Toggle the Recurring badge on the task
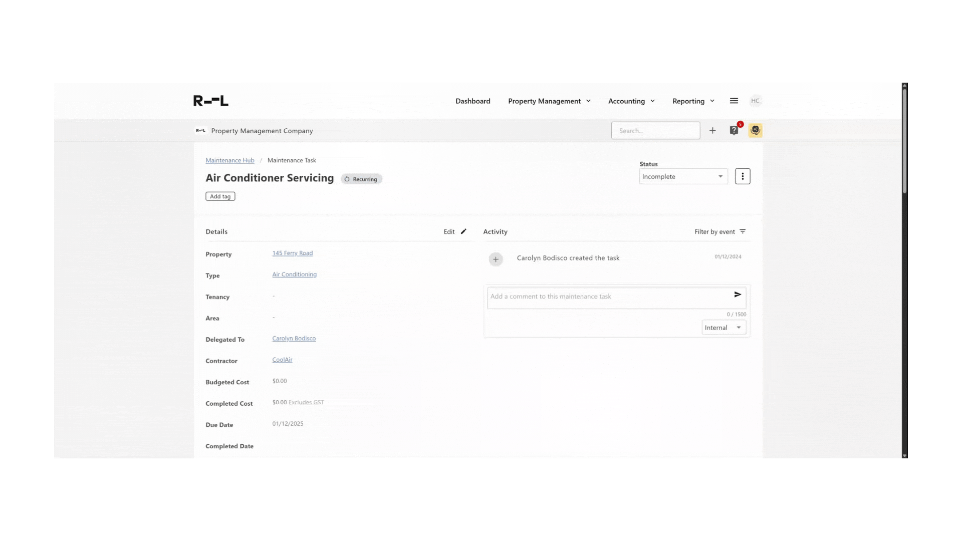The height and width of the screenshot is (541, 962). click(x=361, y=179)
